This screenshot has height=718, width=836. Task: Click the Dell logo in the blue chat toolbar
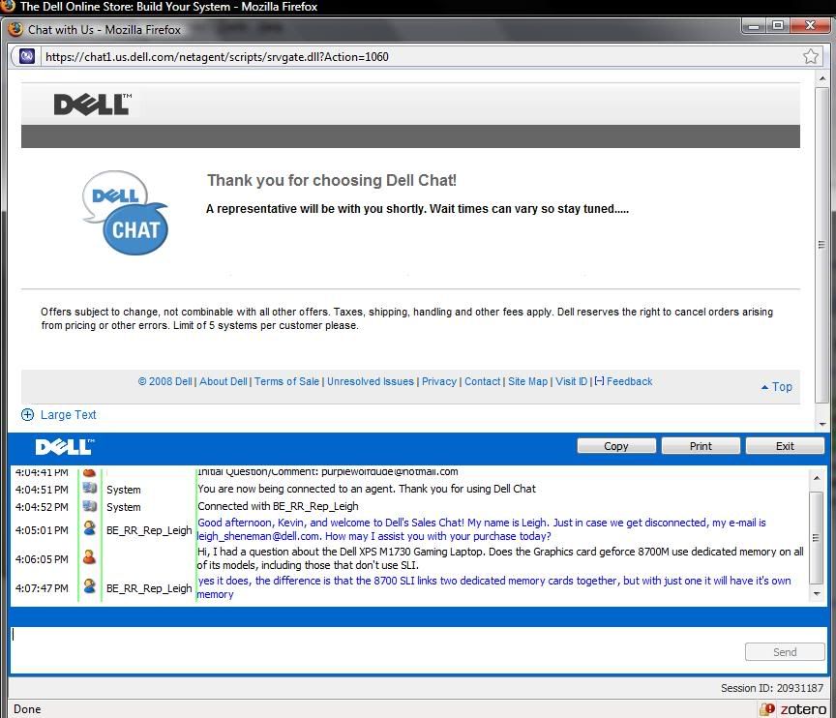click(x=65, y=447)
